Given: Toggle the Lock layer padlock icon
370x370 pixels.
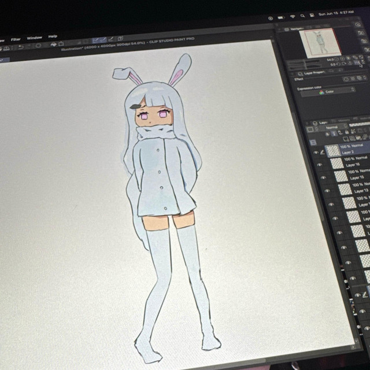Looking at the screenshot, I should pos(347,132).
